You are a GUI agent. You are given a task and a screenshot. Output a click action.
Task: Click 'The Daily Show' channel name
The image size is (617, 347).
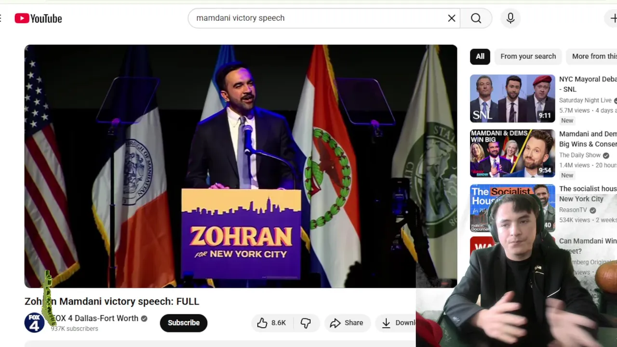tap(580, 155)
